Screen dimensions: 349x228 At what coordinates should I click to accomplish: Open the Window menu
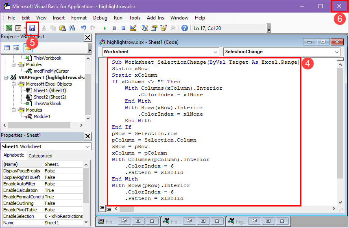179,18
